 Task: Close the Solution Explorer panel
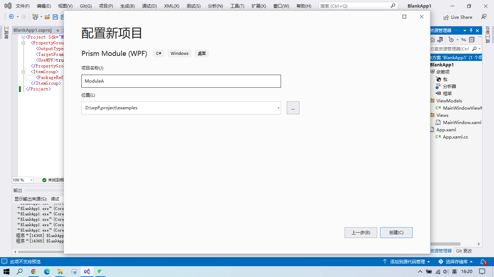477,31
